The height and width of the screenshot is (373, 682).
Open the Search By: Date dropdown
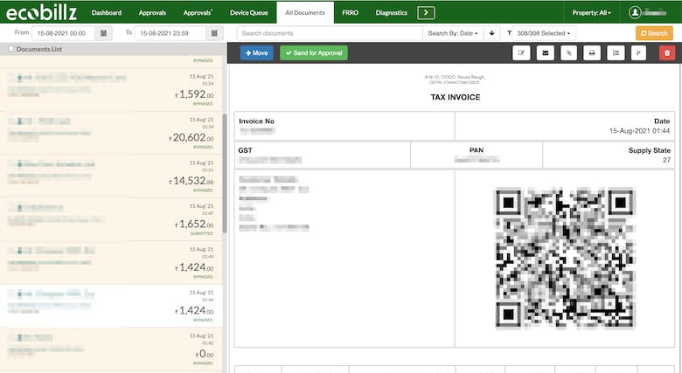click(453, 33)
